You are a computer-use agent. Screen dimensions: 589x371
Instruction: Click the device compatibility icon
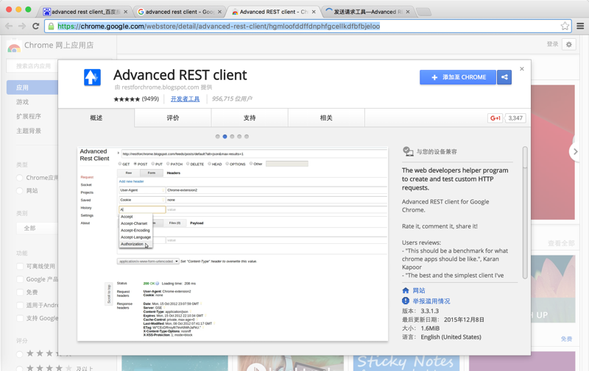point(408,151)
